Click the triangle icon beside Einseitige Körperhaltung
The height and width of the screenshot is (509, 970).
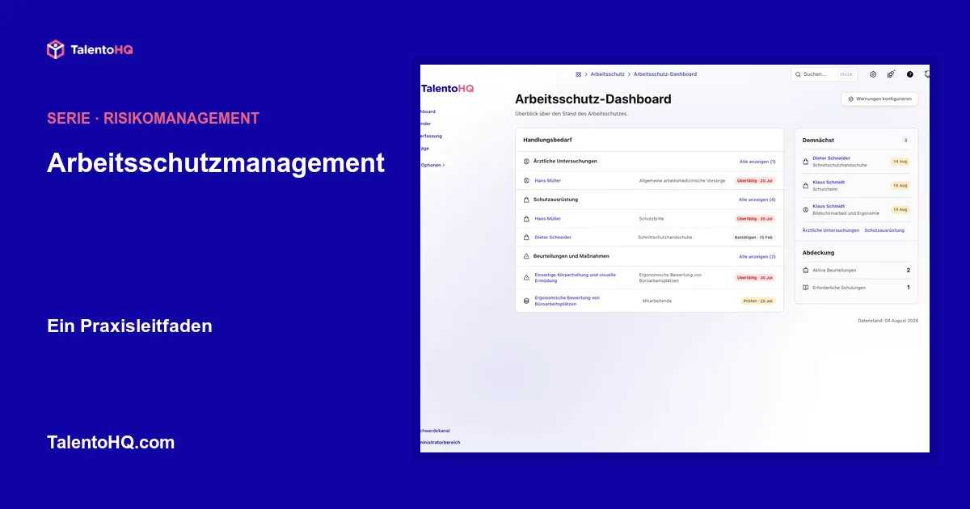pos(526,277)
